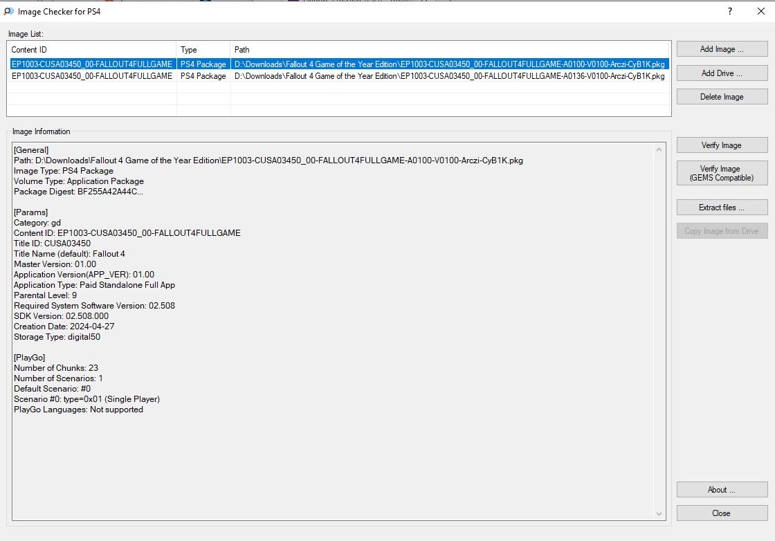Click Number of Scenarios: 1 line
775x541 pixels.
pos(58,378)
